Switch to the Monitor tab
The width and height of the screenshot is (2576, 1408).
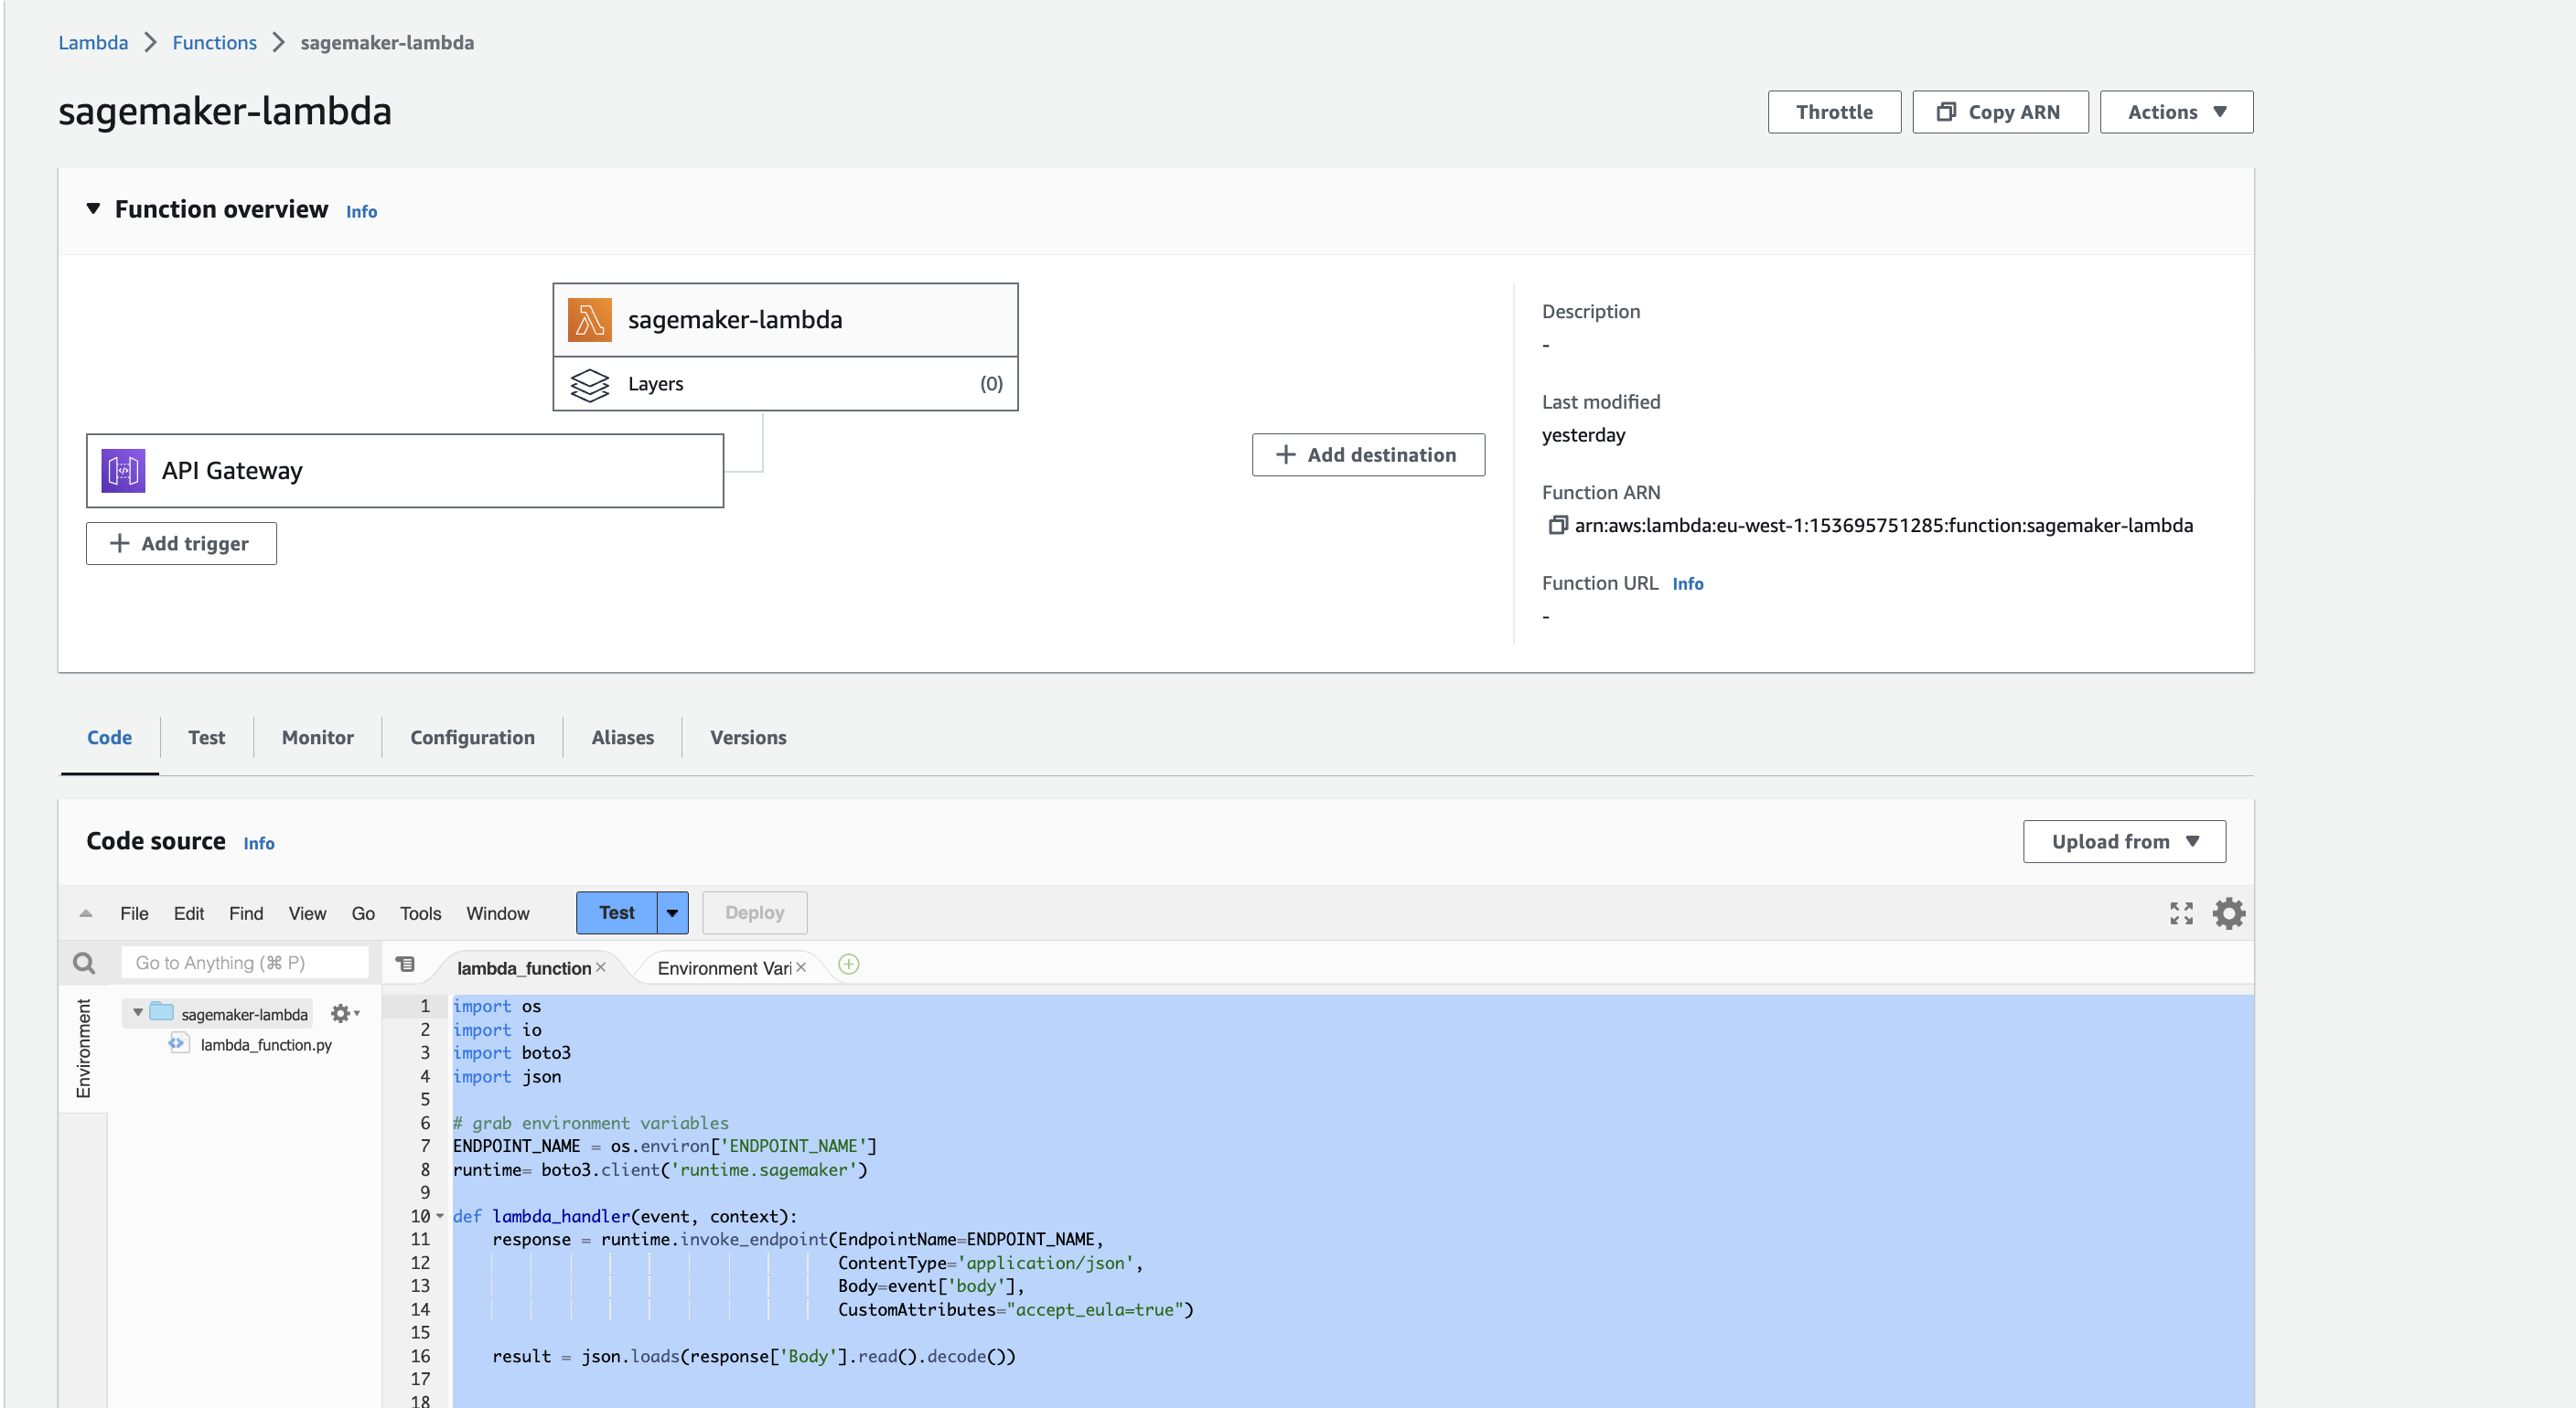(317, 738)
